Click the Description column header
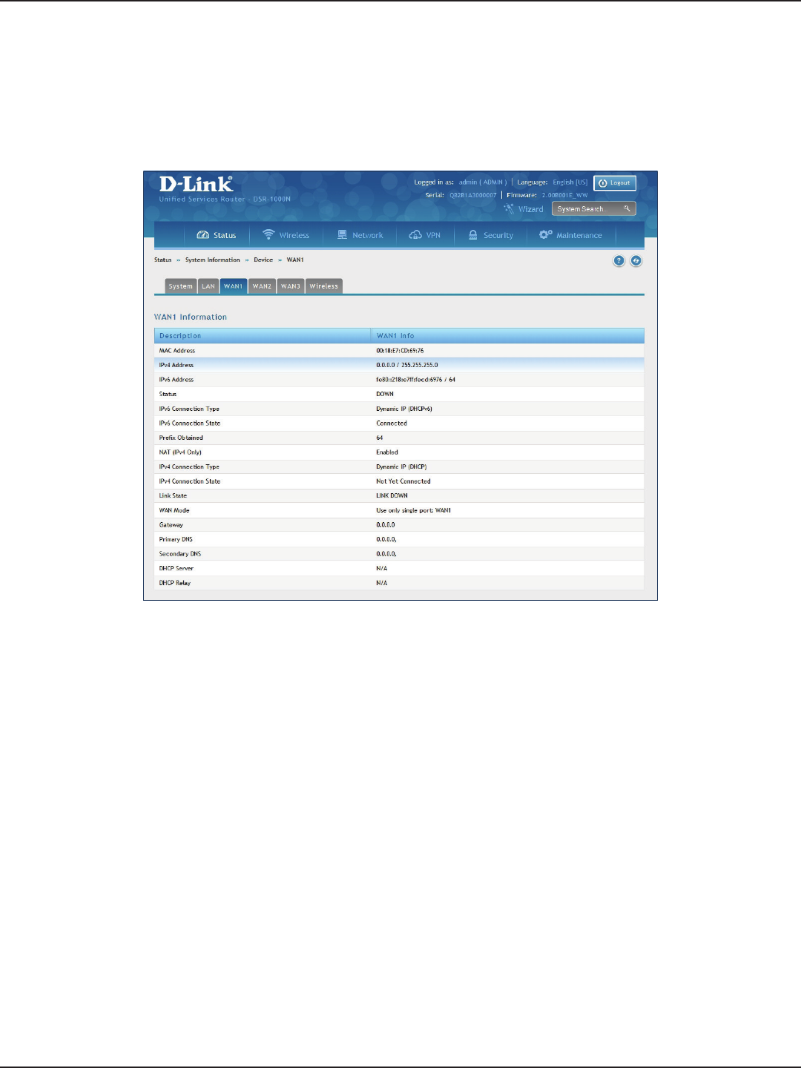 pyautogui.click(x=263, y=336)
